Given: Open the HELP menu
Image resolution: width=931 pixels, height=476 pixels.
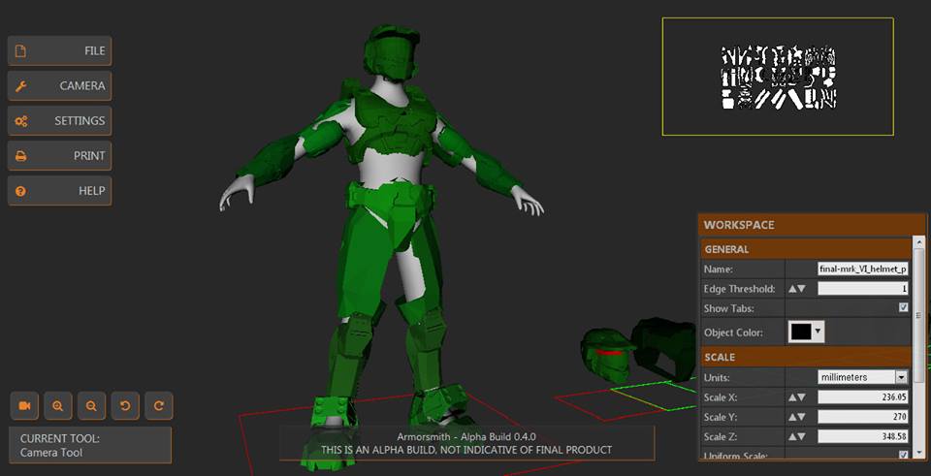Looking at the screenshot, I should [x=59, y=191].
